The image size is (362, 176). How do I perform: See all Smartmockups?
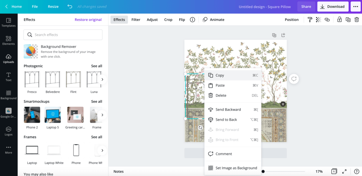click(97, 101)
